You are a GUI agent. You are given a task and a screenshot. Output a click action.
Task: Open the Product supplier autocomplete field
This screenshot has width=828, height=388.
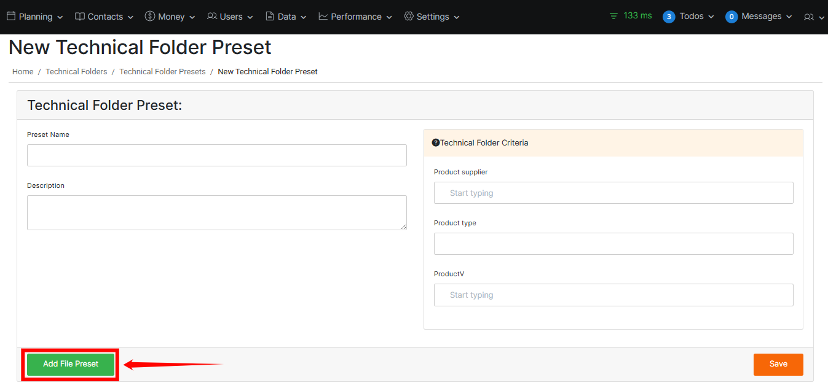point(613,193)
